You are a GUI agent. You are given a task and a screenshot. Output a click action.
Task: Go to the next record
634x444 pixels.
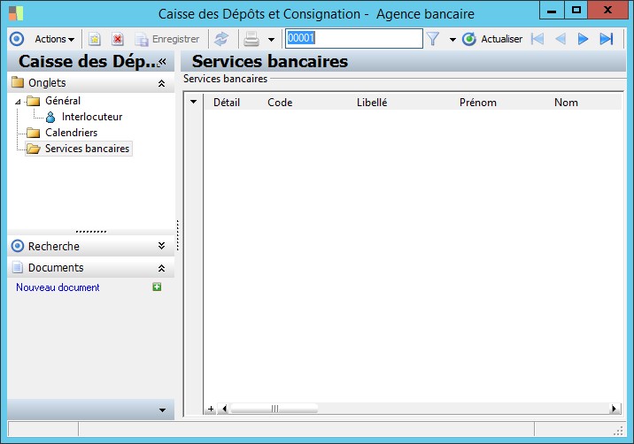pyautogui.click(x=583, y=39)
